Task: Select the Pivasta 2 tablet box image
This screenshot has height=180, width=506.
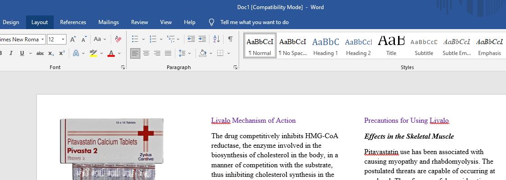Action: pos(112,149)
